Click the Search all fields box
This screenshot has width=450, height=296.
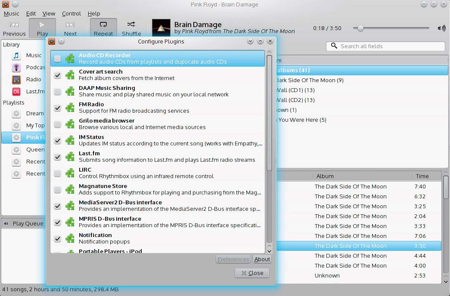385,46
